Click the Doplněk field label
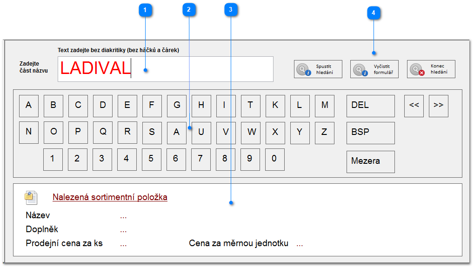Viewport: 474px width, 268px height. click(x=42, y=229)
